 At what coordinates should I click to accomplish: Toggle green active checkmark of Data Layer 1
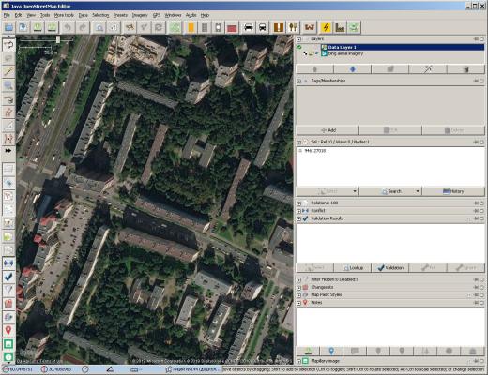click(x=299, y=47)
